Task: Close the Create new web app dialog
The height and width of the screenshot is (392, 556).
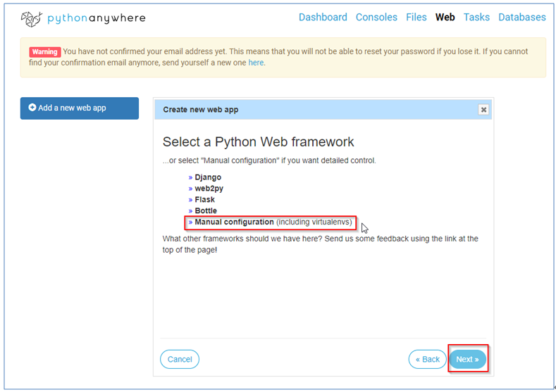Action: (483, 110)
